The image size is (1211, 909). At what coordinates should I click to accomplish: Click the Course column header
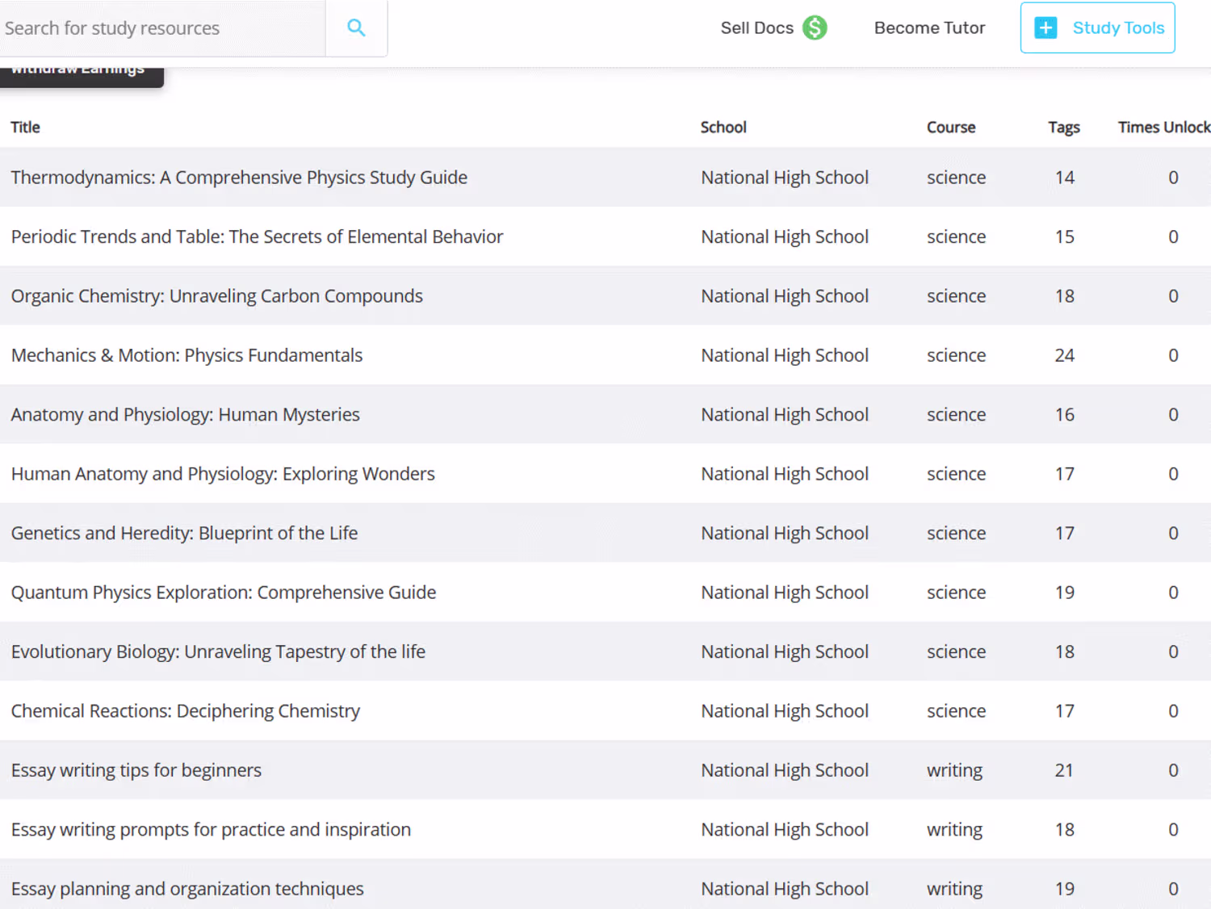[x=951, y=128]
